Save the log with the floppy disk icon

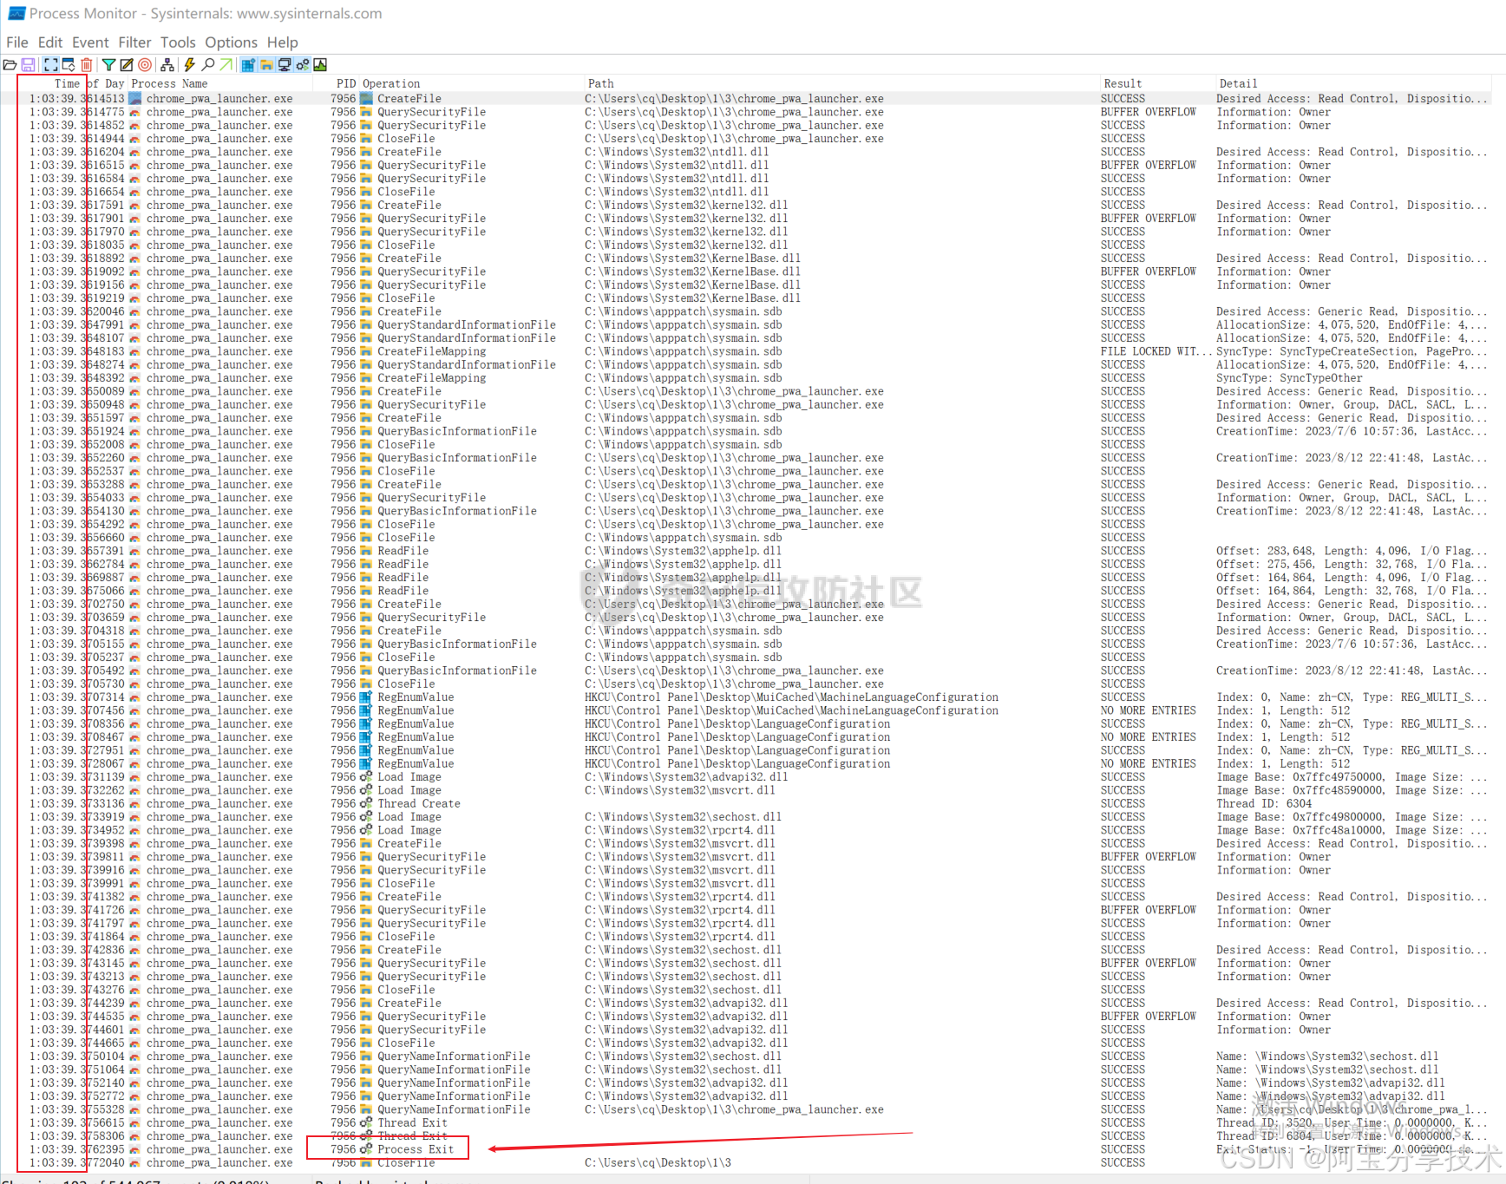(29, 65)
